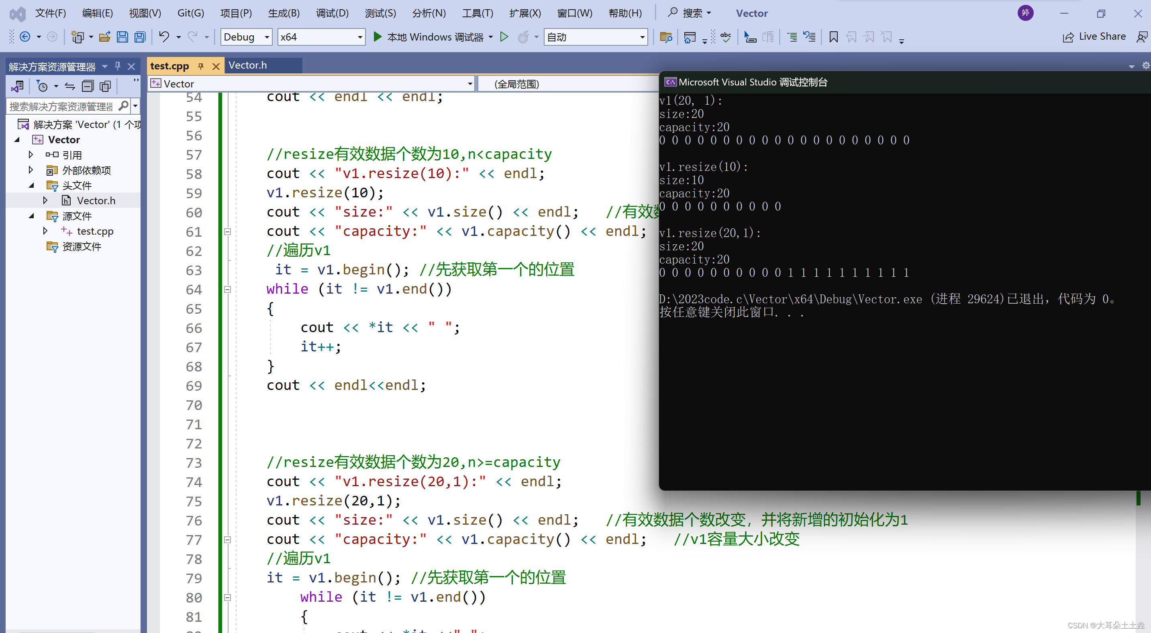
Task: Select test.cpp in the solution tree
Action: (95, 231)
